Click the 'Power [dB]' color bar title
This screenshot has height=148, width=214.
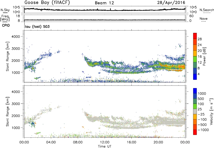point(204,56)
